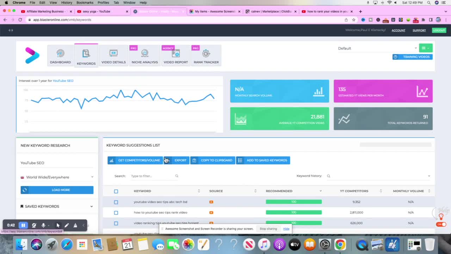Switch to the 'sexy yoga - YouTube' tab

(x=102, y=11)
